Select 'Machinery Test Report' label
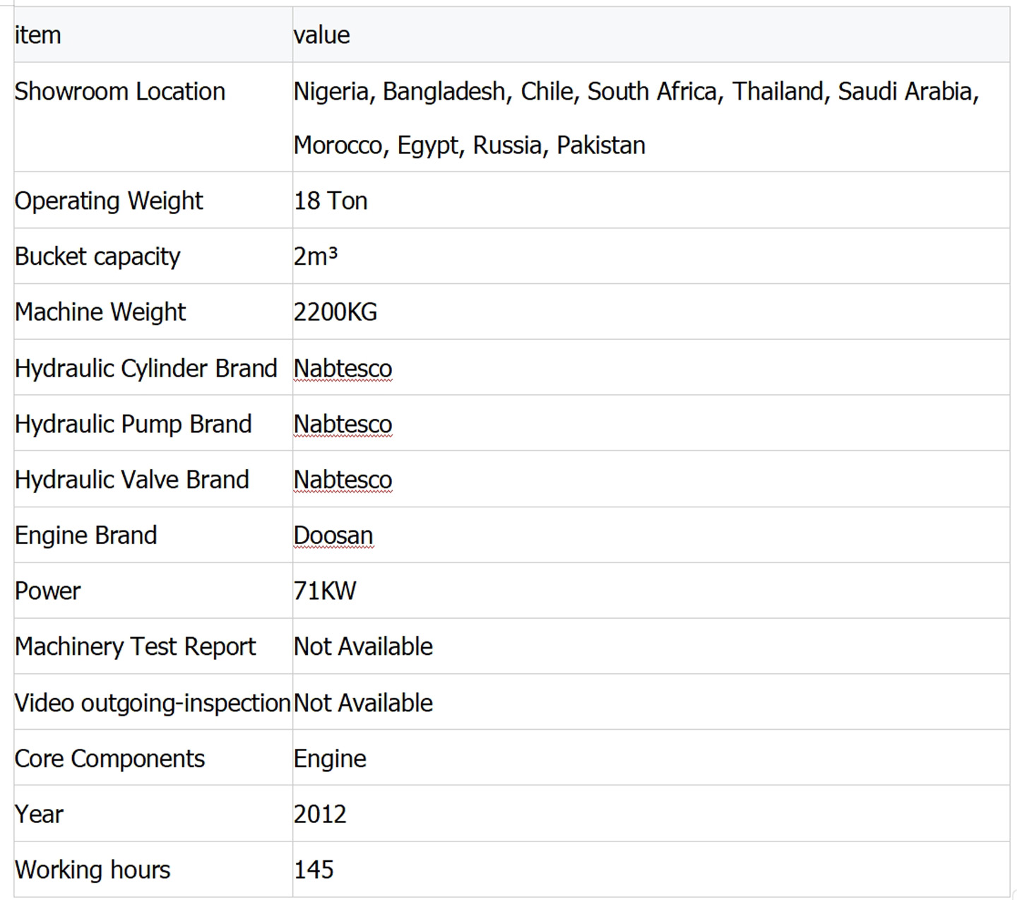The height and width of the screenshot is (900, 1017). (x=136, y=647)
